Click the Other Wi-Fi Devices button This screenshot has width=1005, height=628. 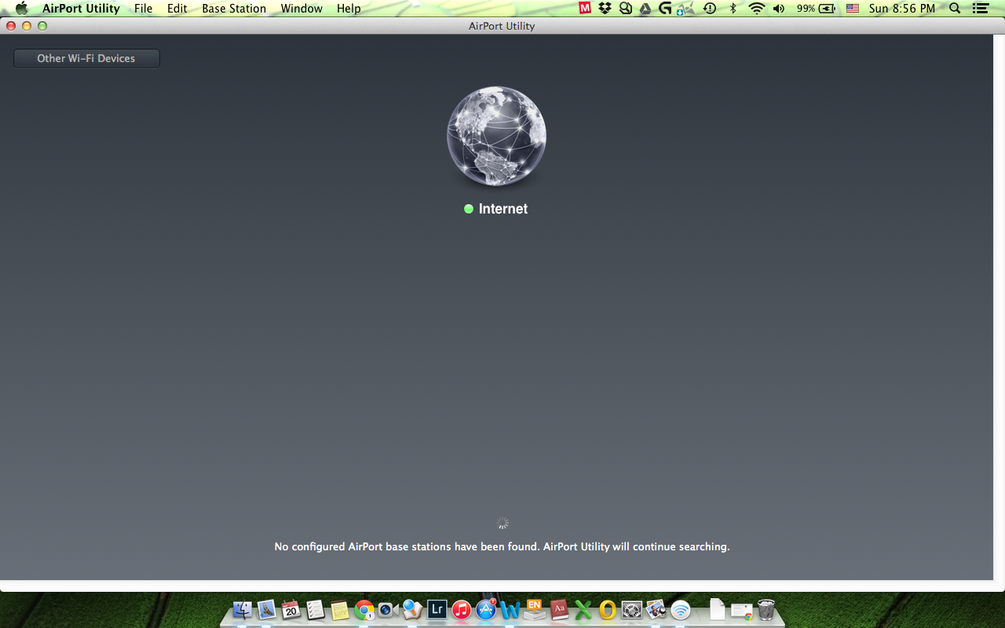(x=86, y=58)
